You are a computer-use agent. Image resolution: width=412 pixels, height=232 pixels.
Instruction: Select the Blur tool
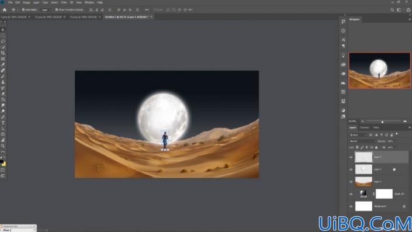click(3, 105)
